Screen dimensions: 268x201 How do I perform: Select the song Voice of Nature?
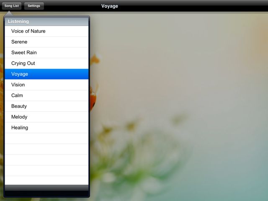click(46, 31)
